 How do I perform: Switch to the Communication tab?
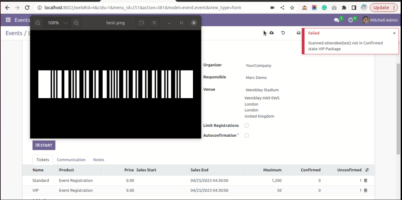(x=71, y=160)
